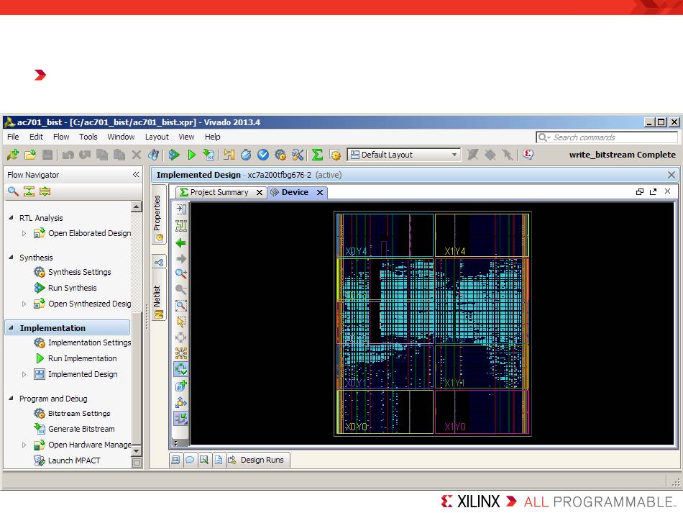Image resolution: width=683 pixels, height=513 pixels.
Task: Click Run Implementation in Flow Navigator
Action: [x=83, y=358]
